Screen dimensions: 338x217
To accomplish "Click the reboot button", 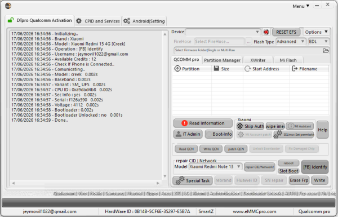I will 288,163.
